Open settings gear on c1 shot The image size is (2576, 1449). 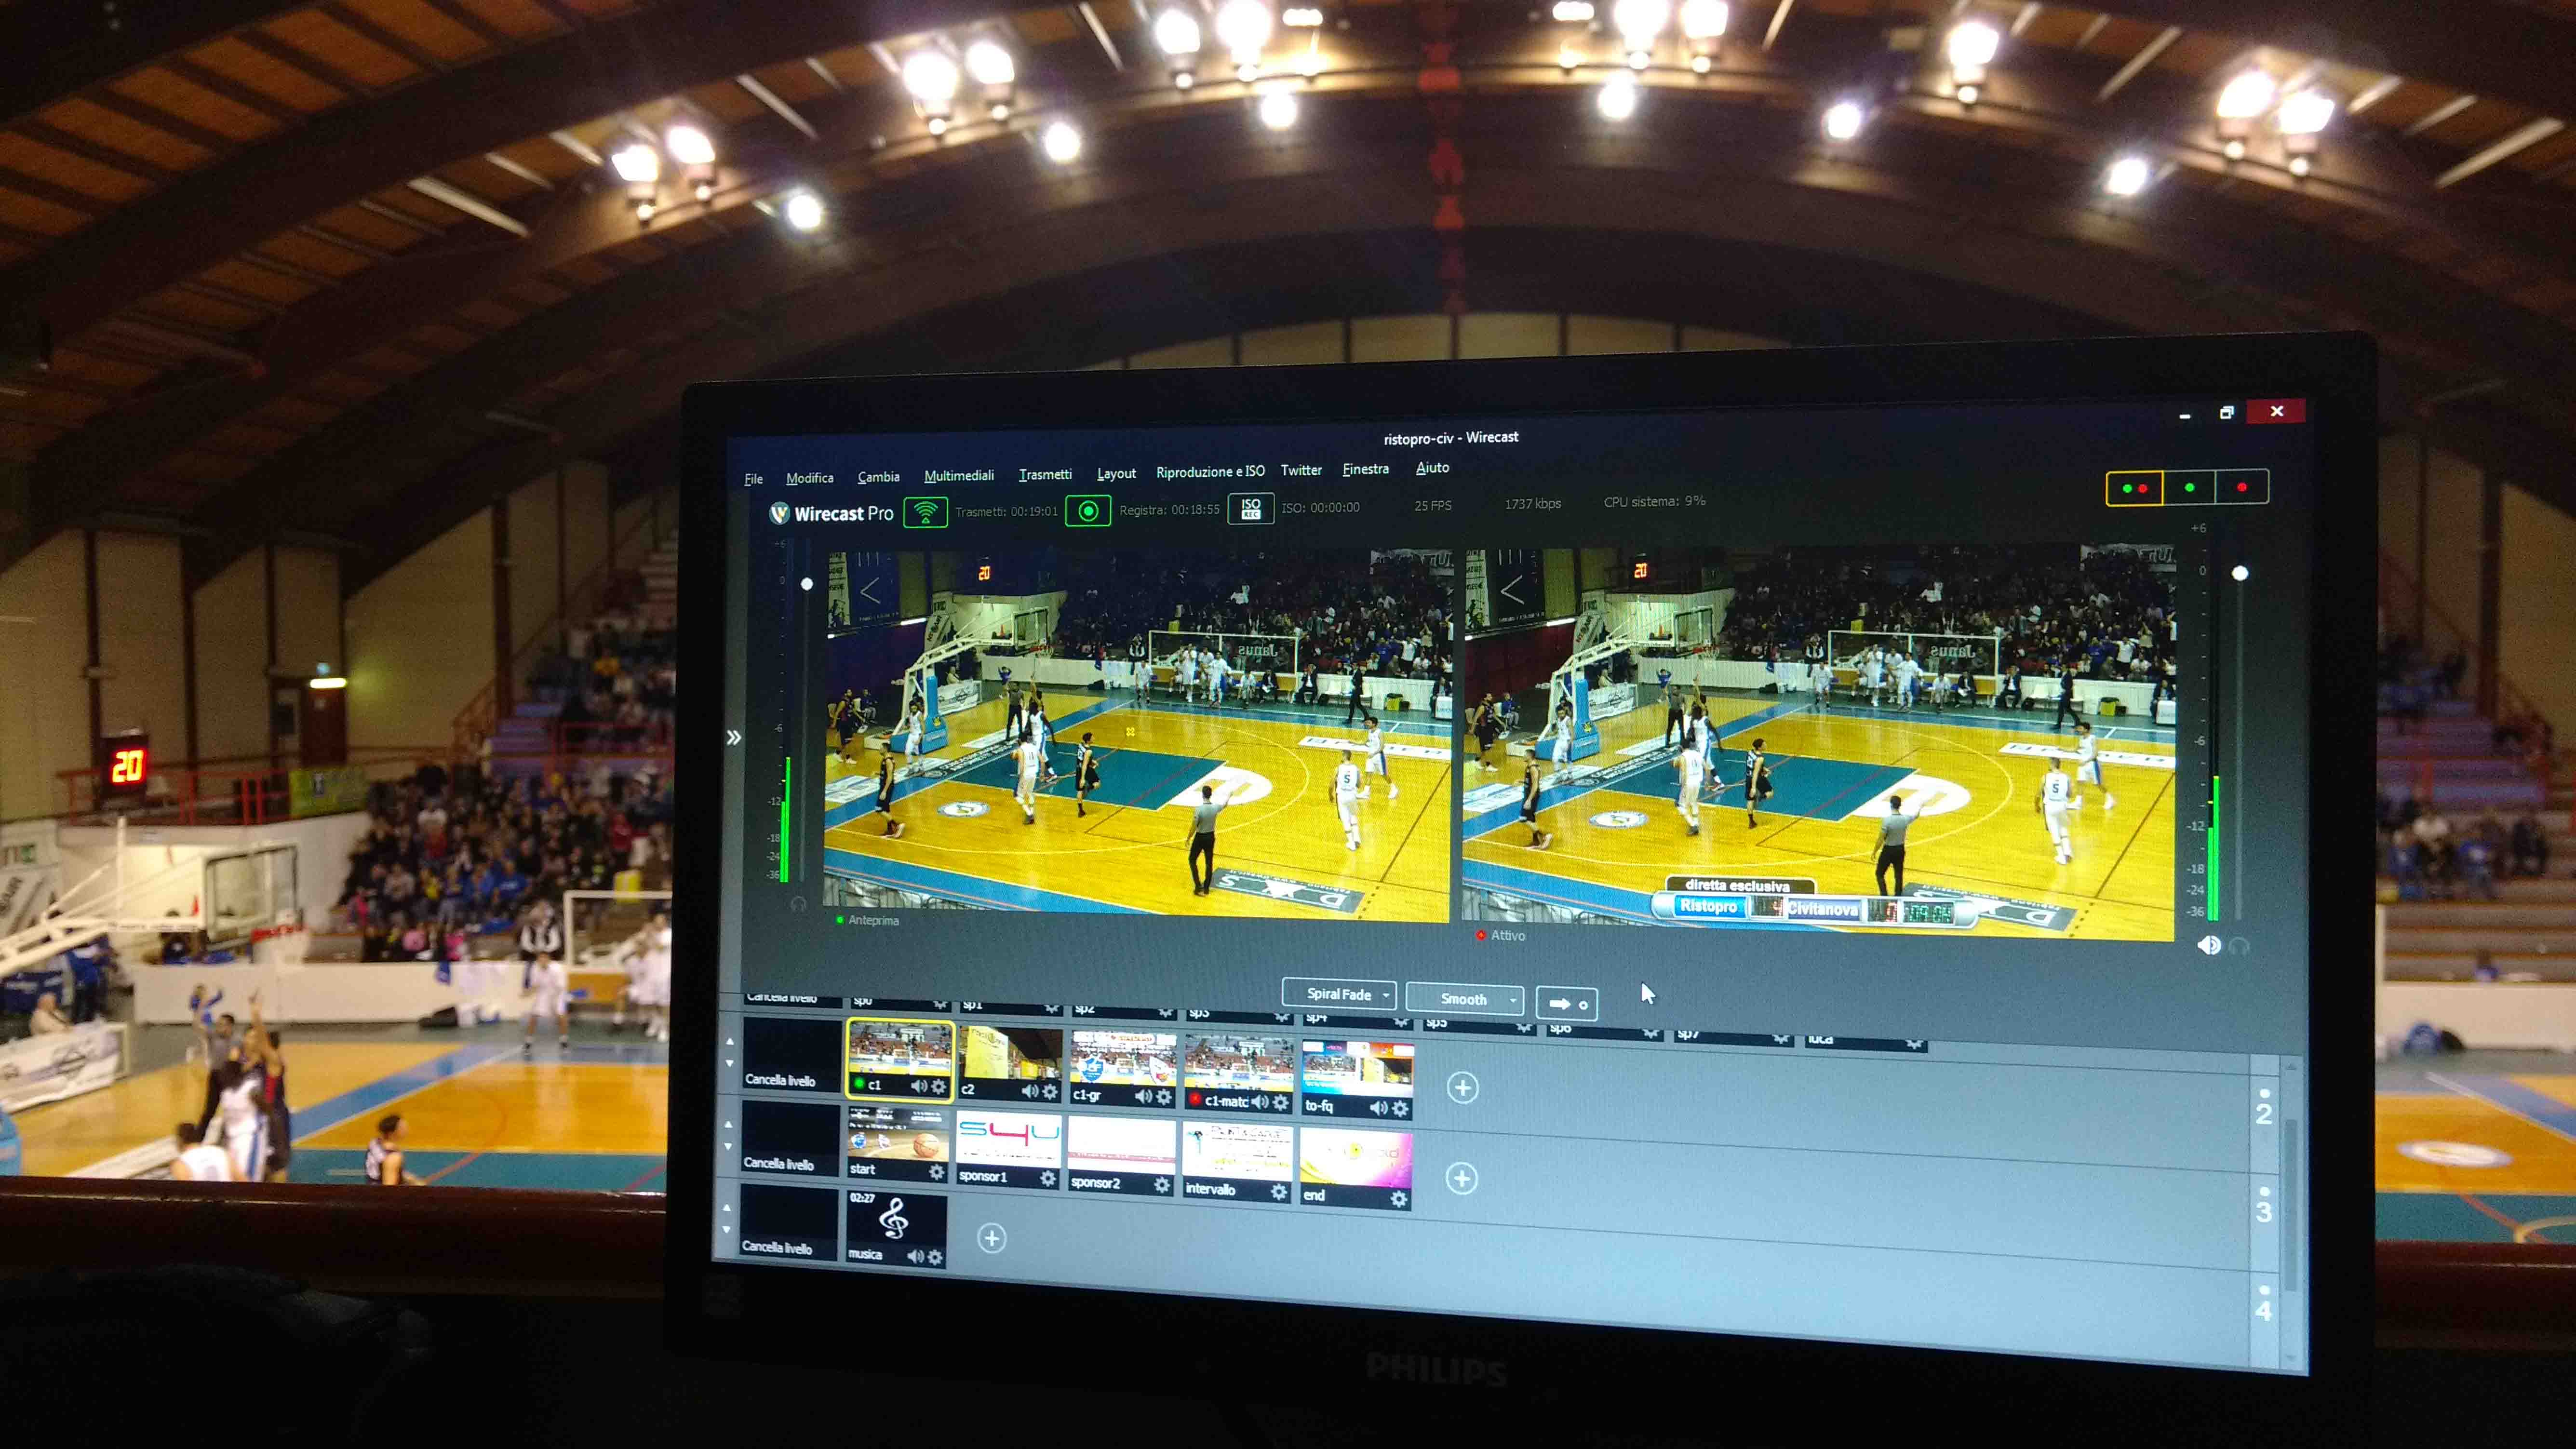coord(938,1086)
